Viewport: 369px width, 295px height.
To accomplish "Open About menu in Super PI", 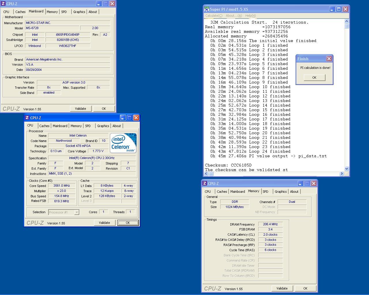I will coord(234,16).
